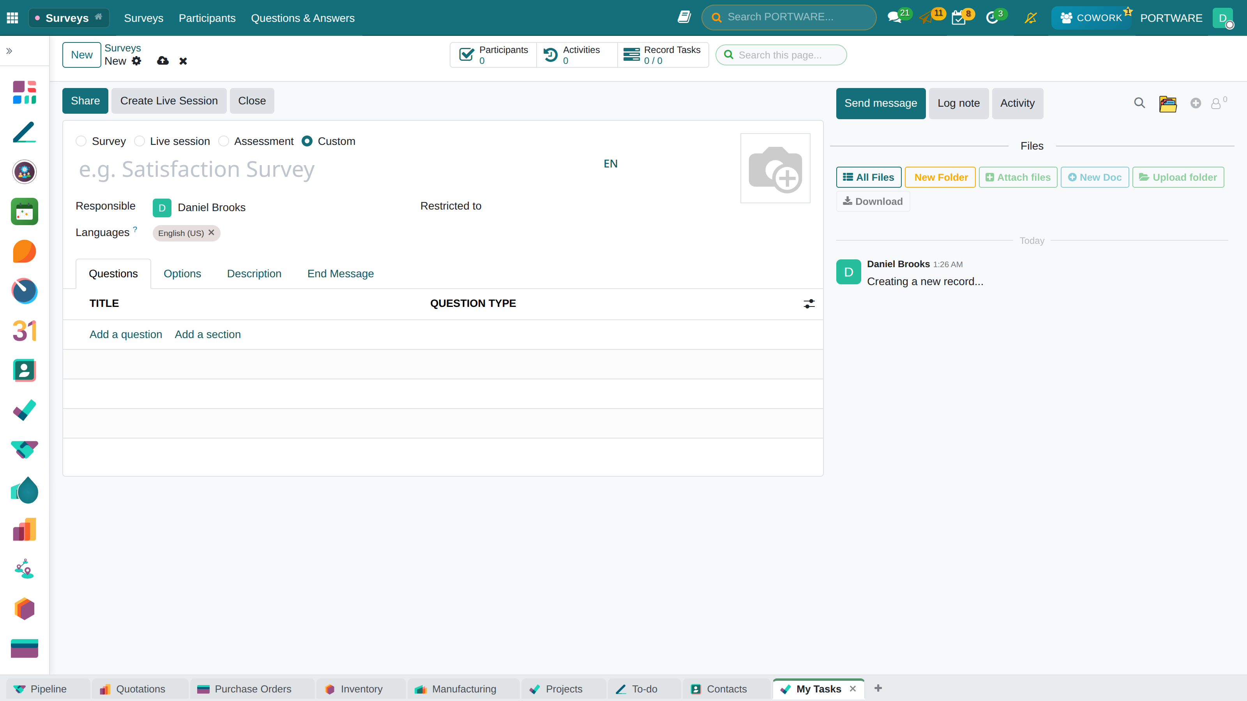Select the Live session radio button
The height and width of the screenshot is (701, 1247).
pos(140,141)
